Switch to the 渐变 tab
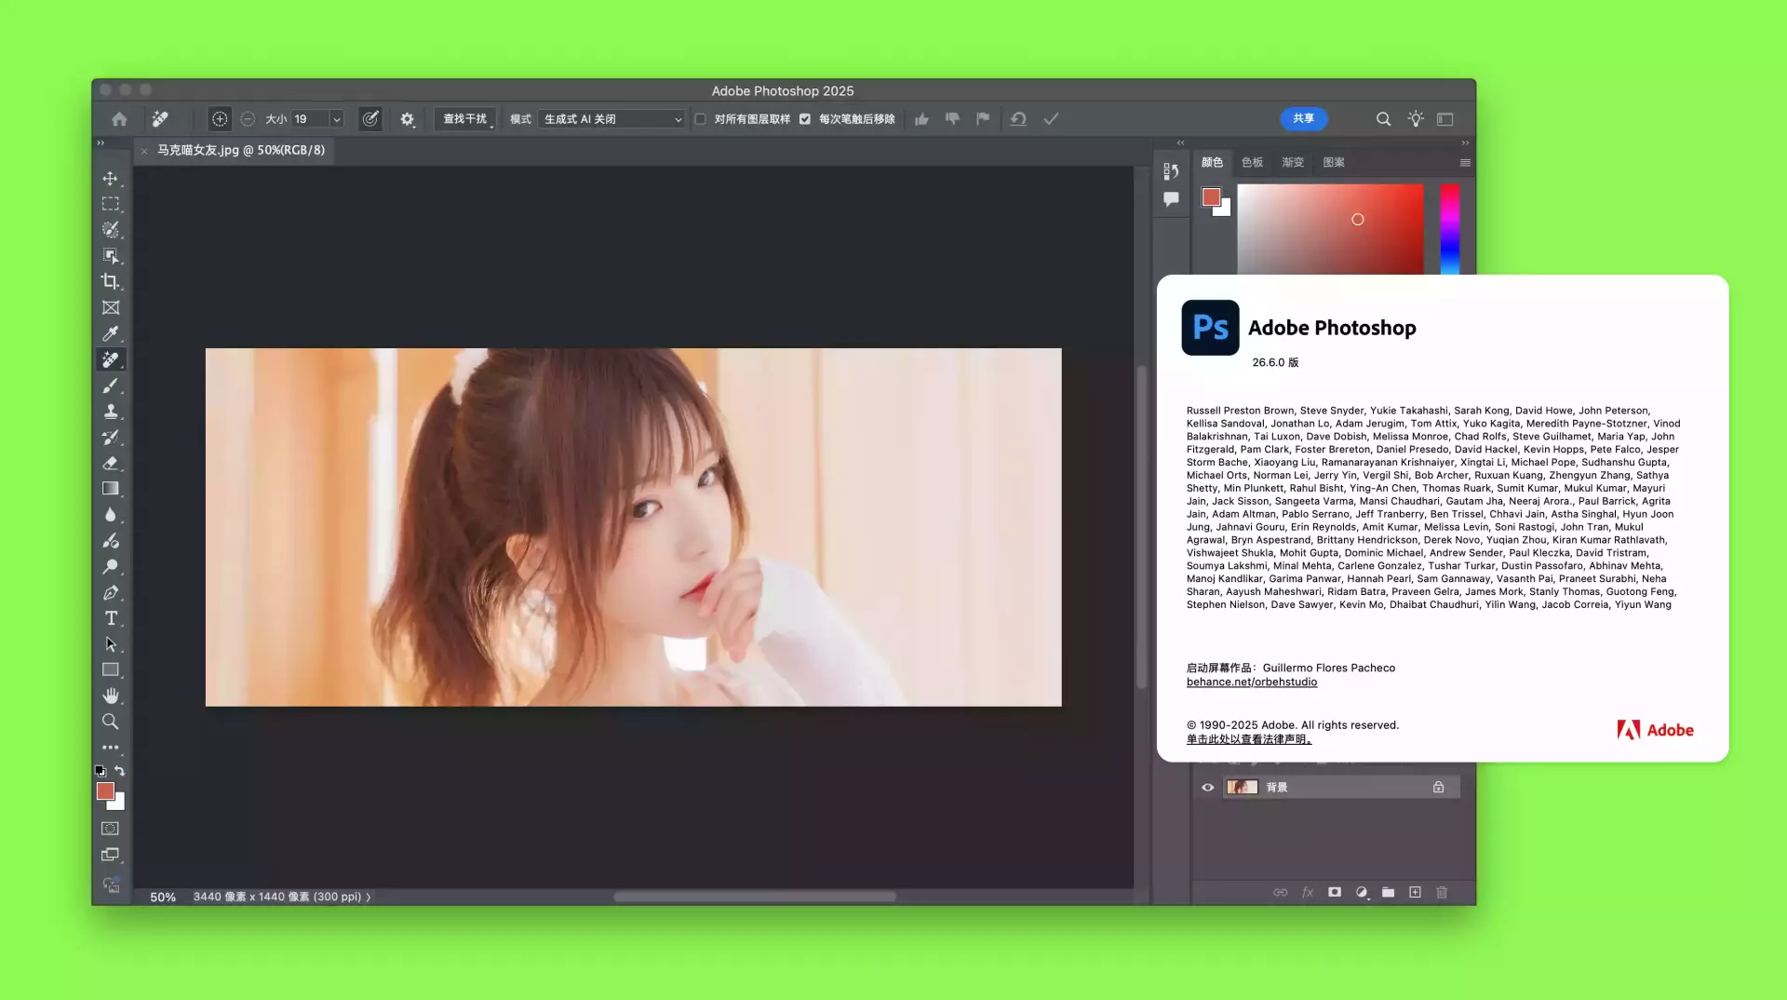The image size is (1787, 1000). coord(1292,163)
